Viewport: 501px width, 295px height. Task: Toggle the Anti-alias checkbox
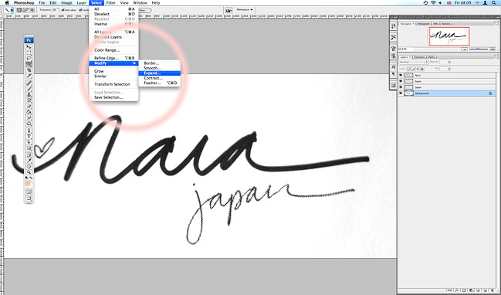point(63,10)
